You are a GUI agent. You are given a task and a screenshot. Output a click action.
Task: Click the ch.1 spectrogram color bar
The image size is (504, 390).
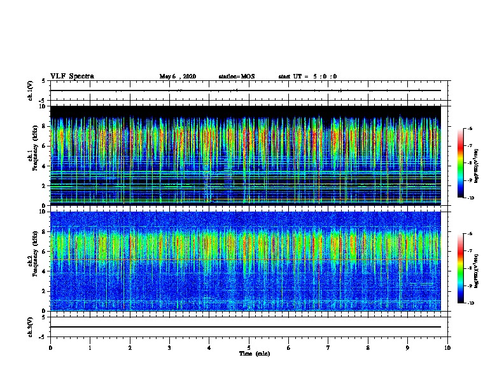pos(460,163)
